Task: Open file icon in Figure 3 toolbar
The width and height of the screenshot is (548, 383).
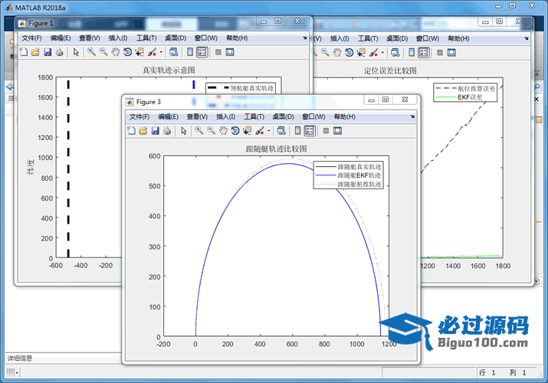Action: click(143, 131)
